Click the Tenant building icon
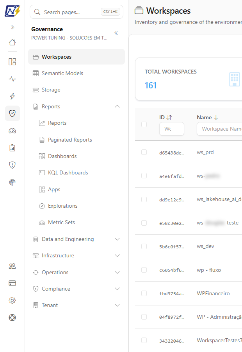 [36, 305]
